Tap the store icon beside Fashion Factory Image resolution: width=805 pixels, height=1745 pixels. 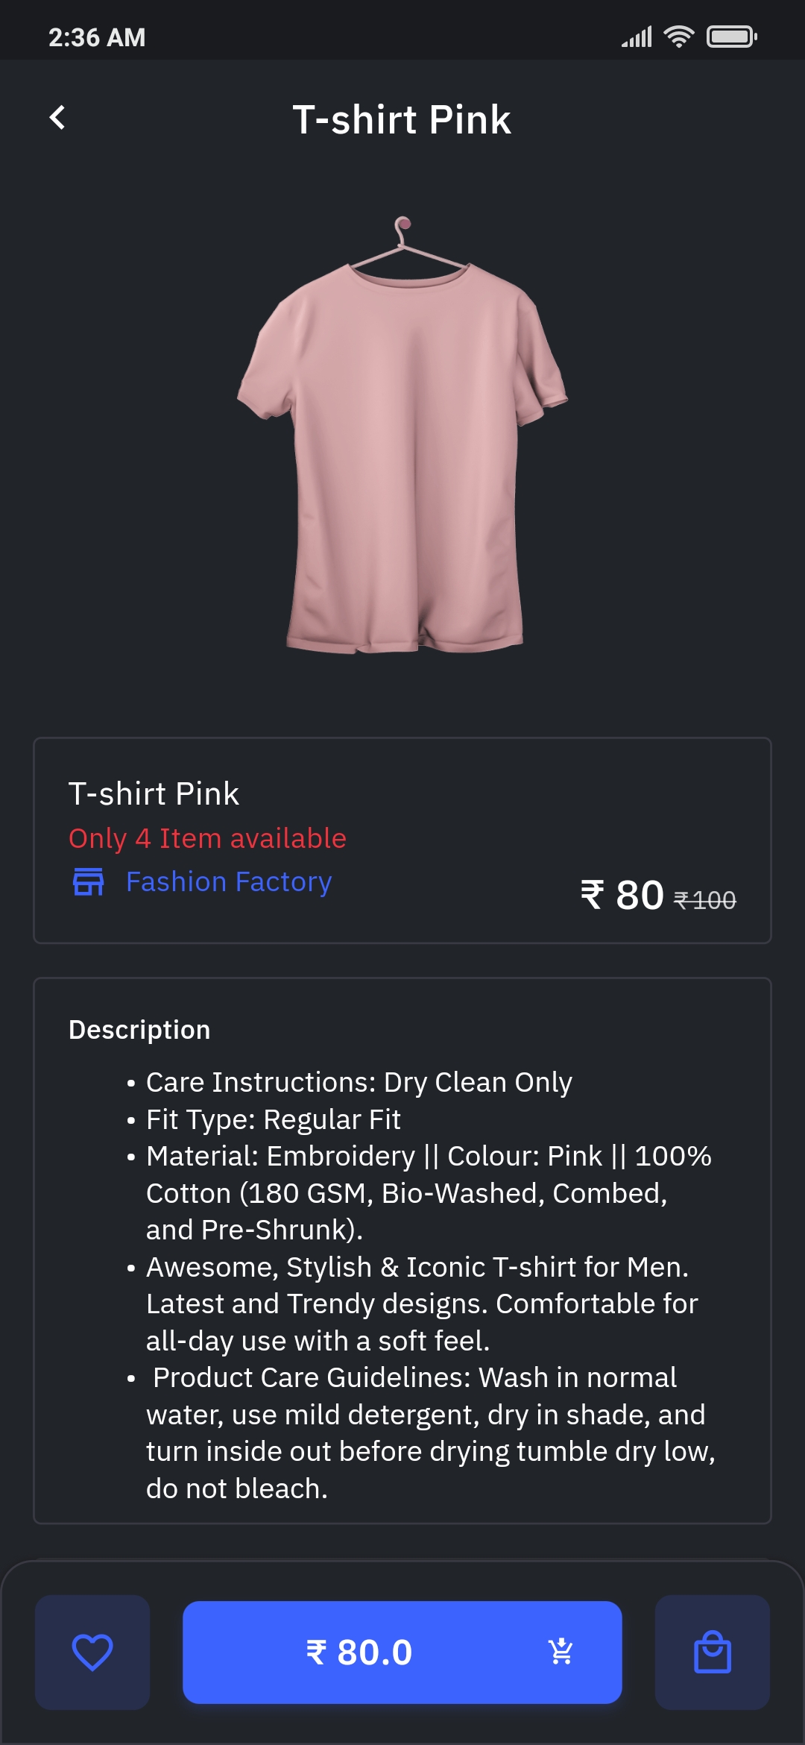click(89, 881)
